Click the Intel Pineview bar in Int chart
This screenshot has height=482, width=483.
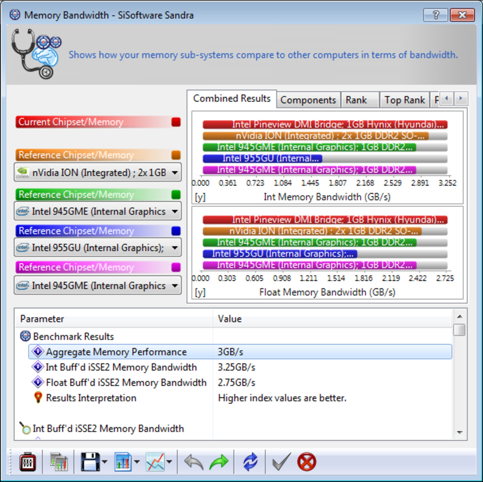pos(325,125)
